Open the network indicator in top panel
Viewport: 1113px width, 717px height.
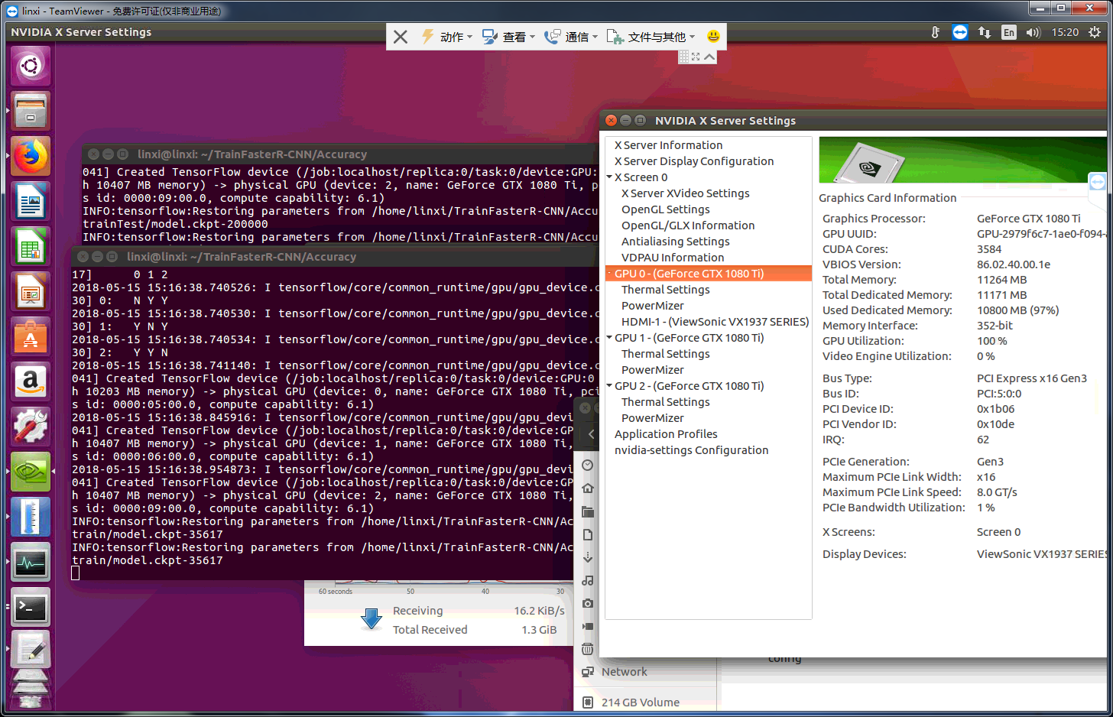(x=985, y=32)
